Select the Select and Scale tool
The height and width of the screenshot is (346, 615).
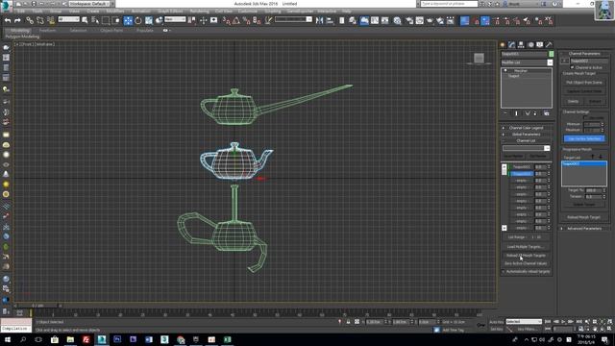(x=149, y=20)
